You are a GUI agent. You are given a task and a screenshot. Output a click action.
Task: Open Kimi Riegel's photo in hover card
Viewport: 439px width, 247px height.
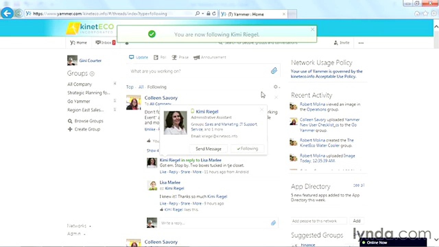click(175, 122)
